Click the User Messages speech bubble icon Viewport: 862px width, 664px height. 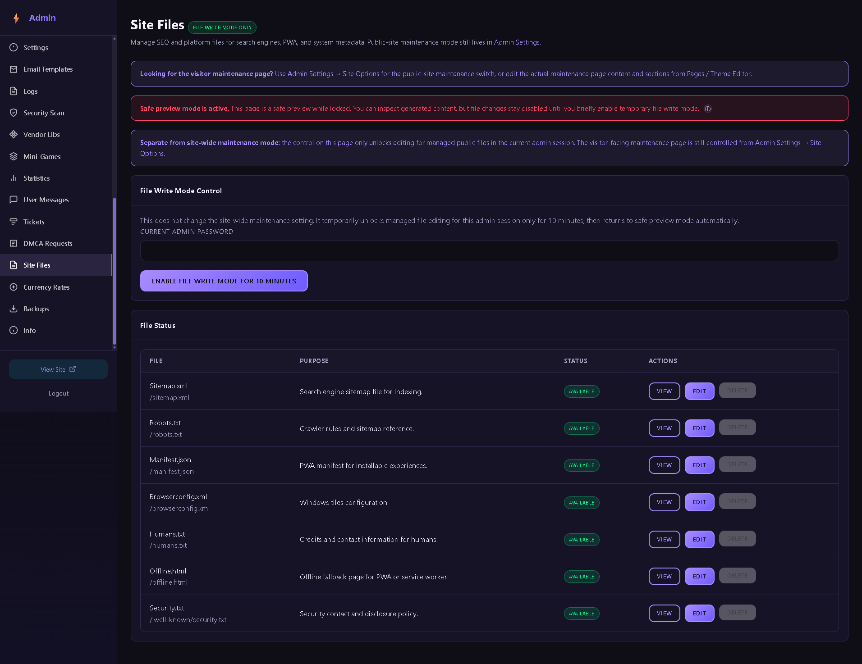(x=14, y=200)
